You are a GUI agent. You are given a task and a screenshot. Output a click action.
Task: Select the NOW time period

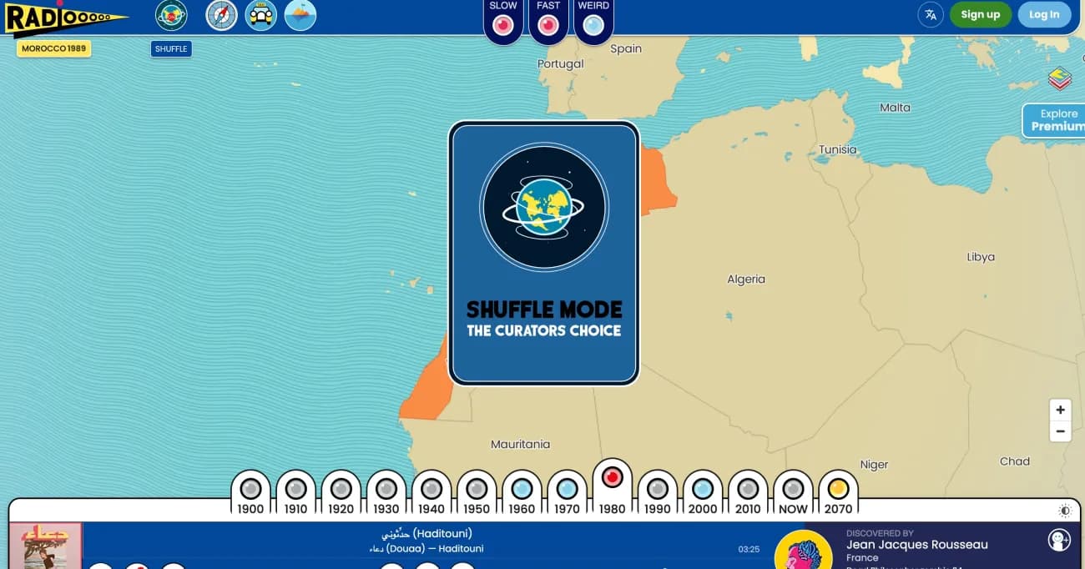[x=793, y=493]
